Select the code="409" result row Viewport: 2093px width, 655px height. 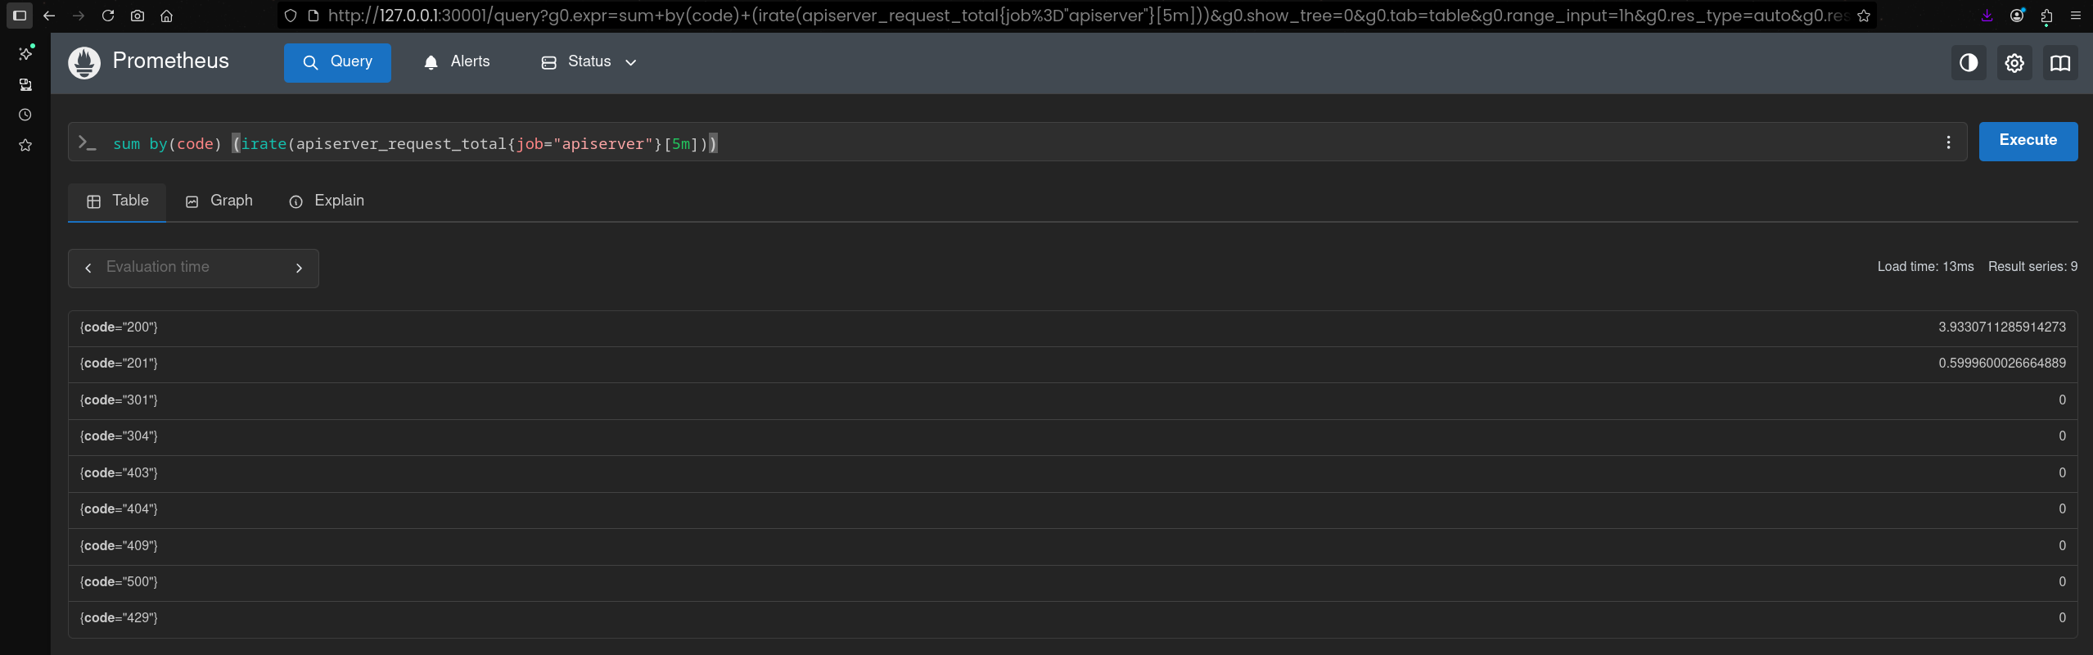(x=1072, y=546)
